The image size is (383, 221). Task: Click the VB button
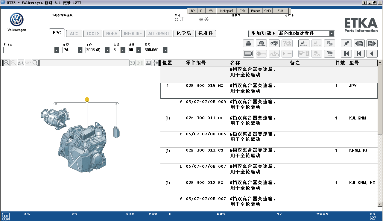(x=211, y=11)
